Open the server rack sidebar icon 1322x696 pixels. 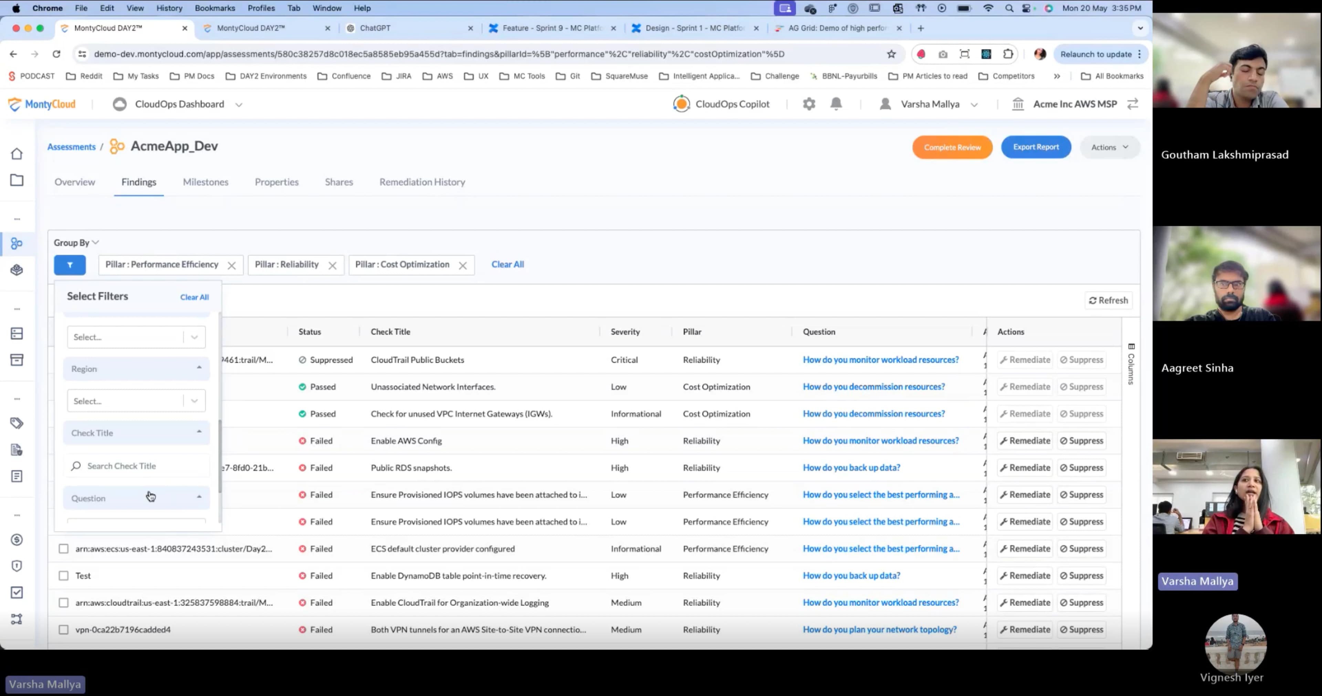click(x=17, y=334)
